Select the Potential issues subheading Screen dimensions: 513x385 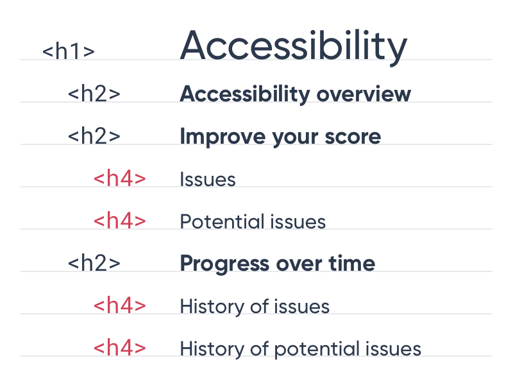tap(253, 222)
